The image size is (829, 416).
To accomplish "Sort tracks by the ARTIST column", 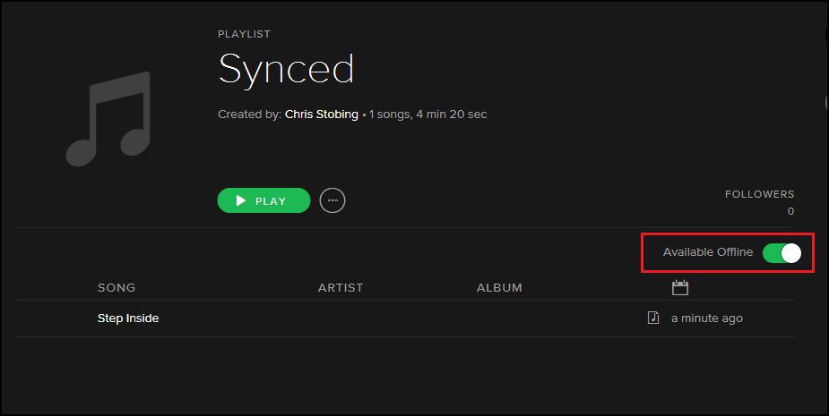I will 341,288.
